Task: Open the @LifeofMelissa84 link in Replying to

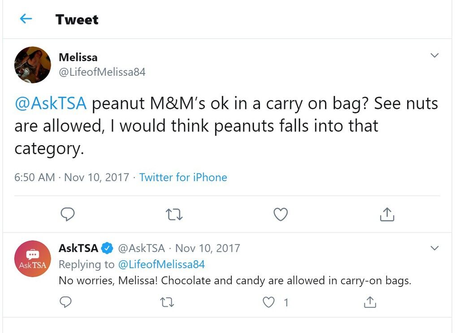Action: tap(161, 264)
